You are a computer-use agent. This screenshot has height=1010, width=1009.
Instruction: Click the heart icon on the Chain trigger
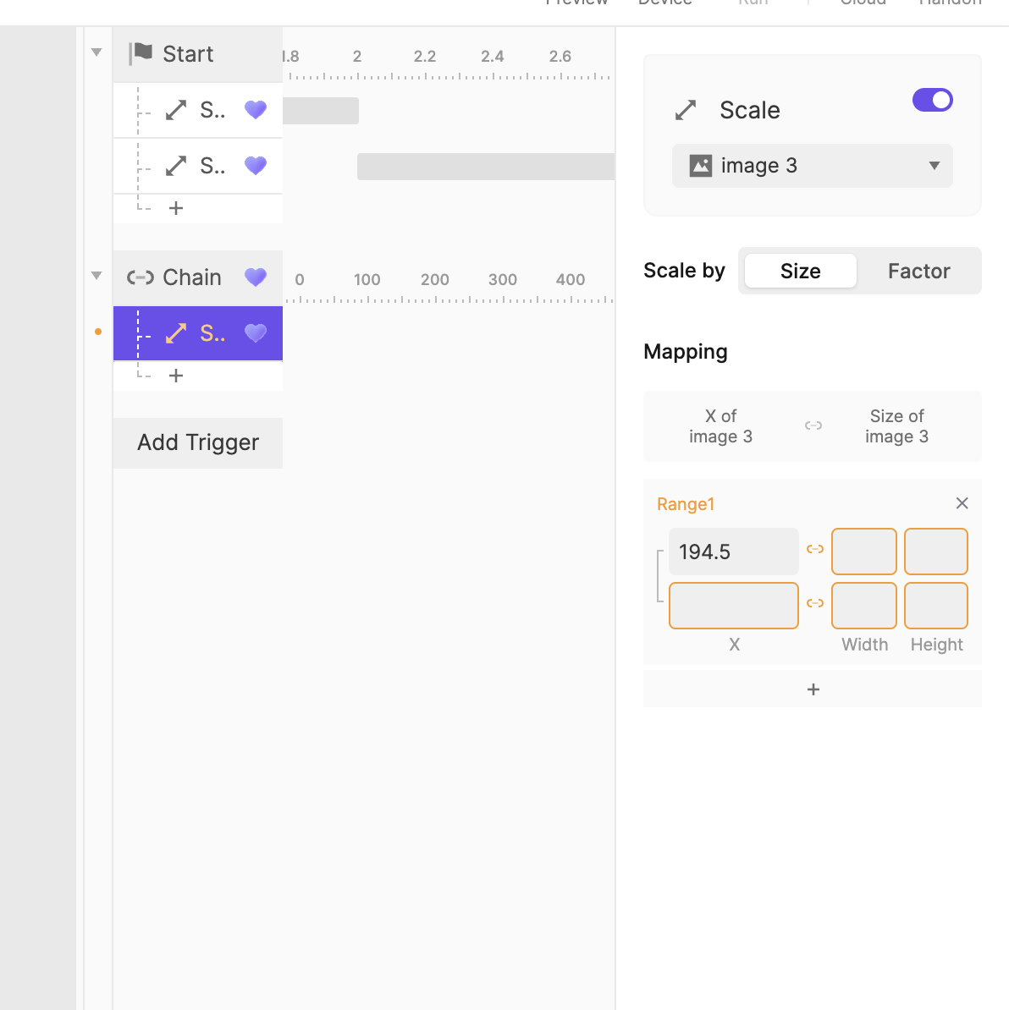[256, 277]
